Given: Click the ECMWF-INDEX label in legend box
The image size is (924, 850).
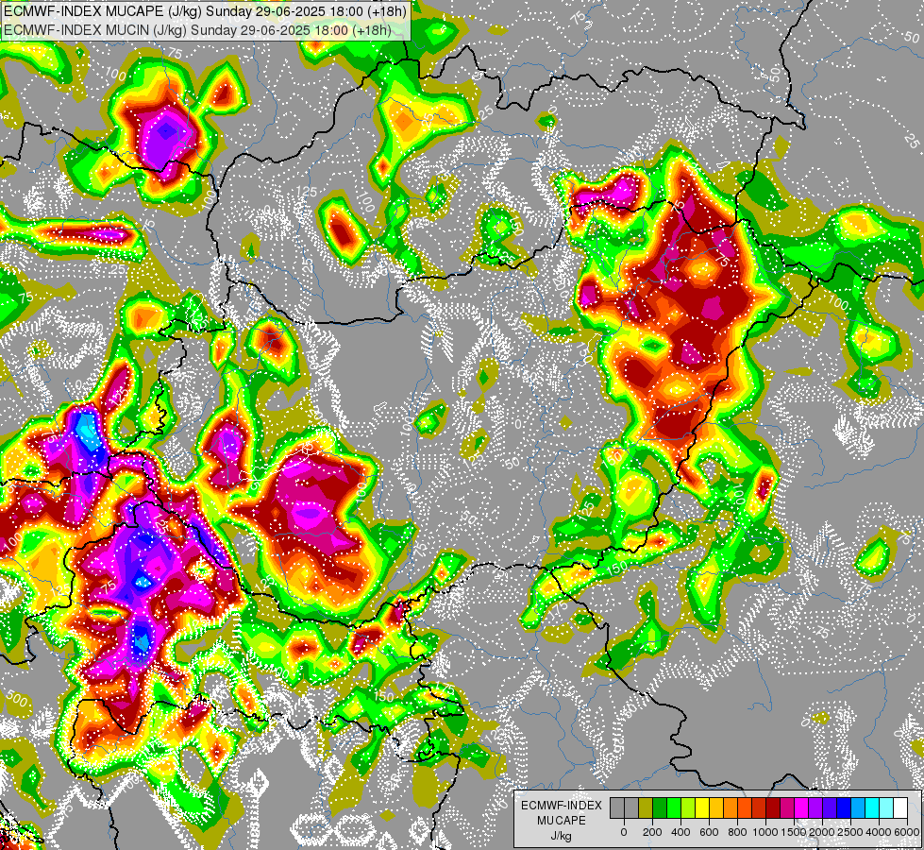Looking at the screenshot, I should tap(562, 806).
